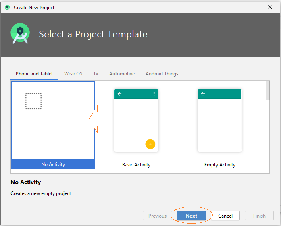Viewport: 281px width, 226px height.
Task: Click the three-dot overflow icon in Basic Activity
Action: click(154, 93)
